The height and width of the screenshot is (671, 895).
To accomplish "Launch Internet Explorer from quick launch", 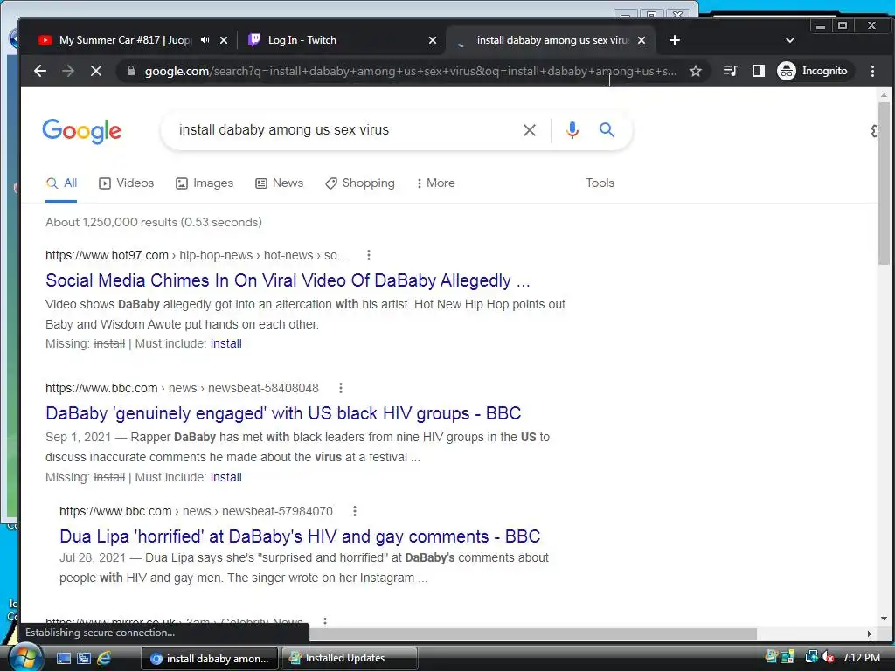I will [x=103, y=658].
